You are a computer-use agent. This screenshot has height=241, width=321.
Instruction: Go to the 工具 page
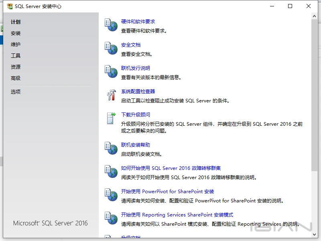(16, 55)
